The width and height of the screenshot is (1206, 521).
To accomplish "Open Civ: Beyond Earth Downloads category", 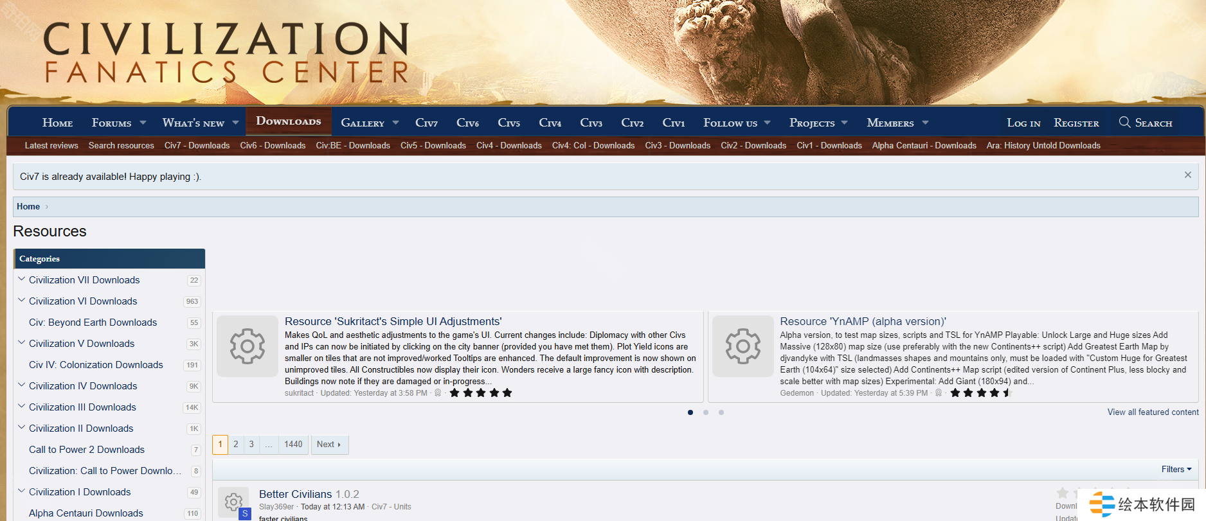I will coord(93,322).
